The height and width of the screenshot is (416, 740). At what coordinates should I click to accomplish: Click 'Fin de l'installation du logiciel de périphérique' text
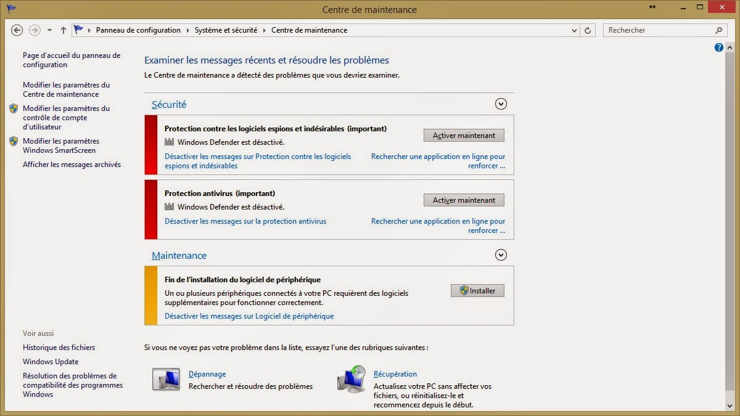(242, 280)
